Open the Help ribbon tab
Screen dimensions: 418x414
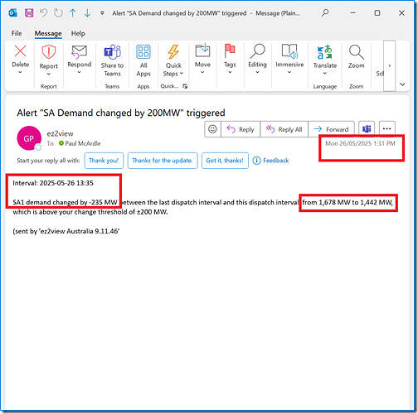pyautogui.click(x=78, y=33)
